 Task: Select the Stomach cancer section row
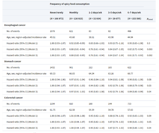pyautogui.click(x=79, y=61)
